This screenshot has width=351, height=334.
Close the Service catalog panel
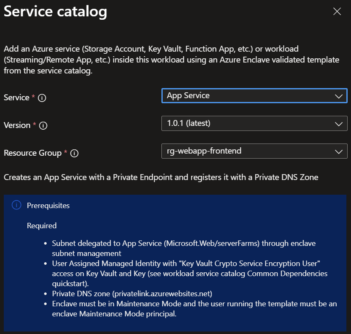[337, 11]
